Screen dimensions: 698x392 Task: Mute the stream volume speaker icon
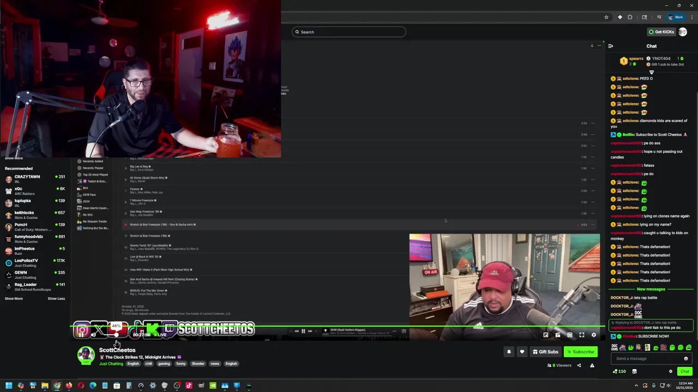pyautogui.click(x=93, y=335)
